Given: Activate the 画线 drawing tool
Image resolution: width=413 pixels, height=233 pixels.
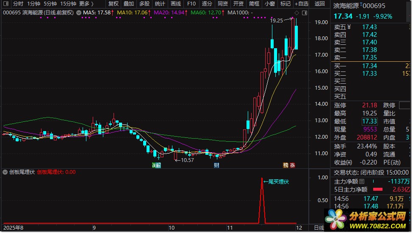Looking at the screenshot, I should point(176,4).
